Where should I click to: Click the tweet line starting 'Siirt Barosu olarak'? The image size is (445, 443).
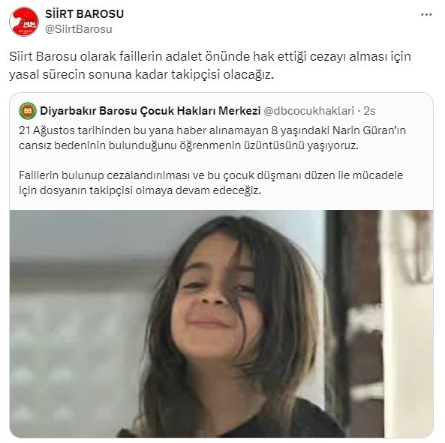[x=210, y=56]
